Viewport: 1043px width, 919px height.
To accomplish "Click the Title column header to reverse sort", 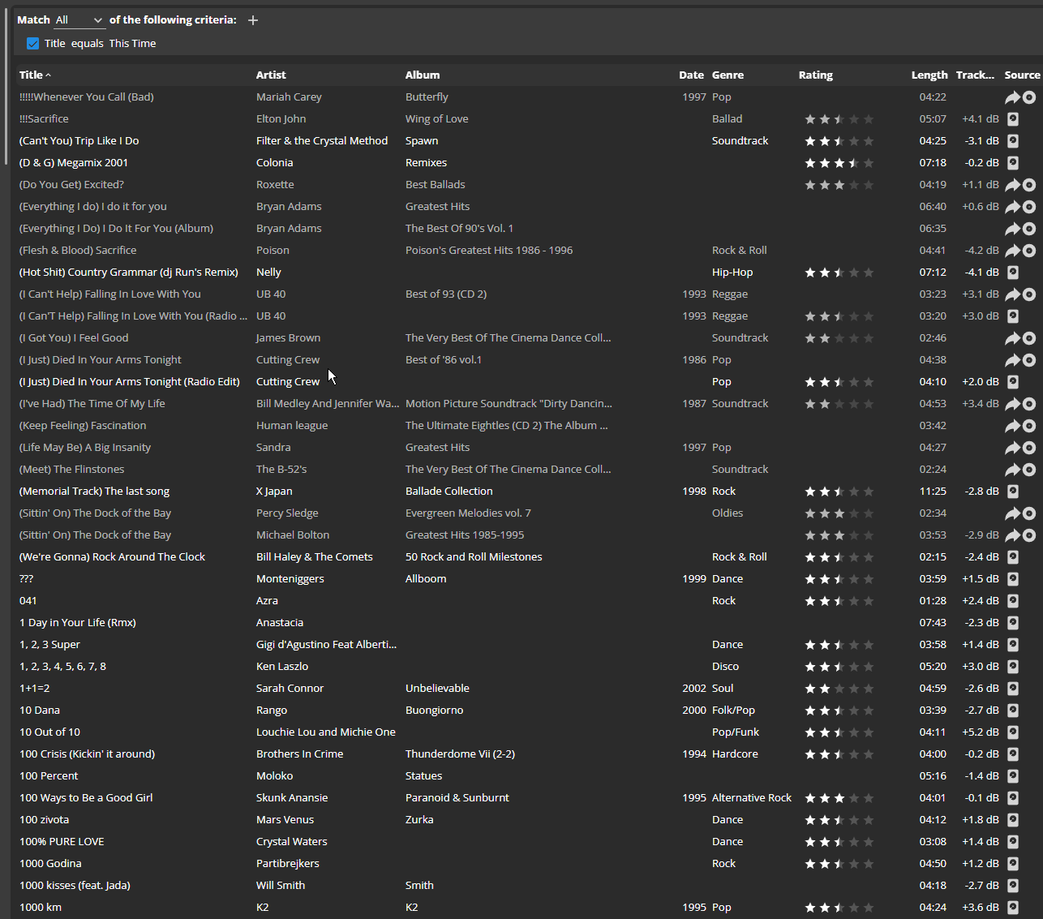I will point(31,75).
